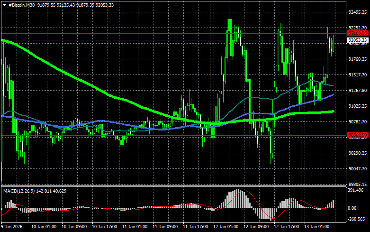The image size is (370, 232).
Task: Click the 0.00 MACD scale value
Action: [352, 208]
